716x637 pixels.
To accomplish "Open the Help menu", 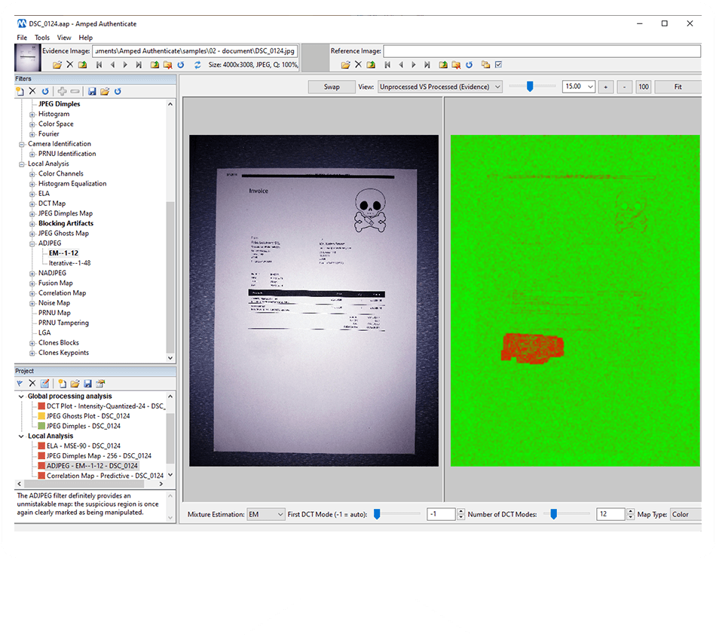I will (x=86, y=38).
